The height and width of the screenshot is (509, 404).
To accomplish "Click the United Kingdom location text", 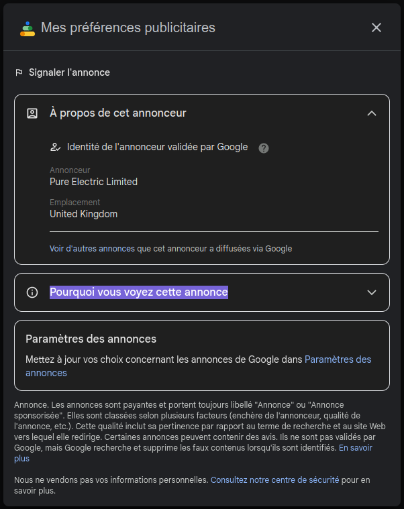I will tap(83, 214).
